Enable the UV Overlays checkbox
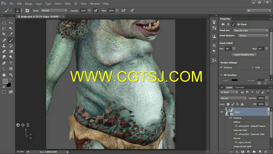 [221, 75]
